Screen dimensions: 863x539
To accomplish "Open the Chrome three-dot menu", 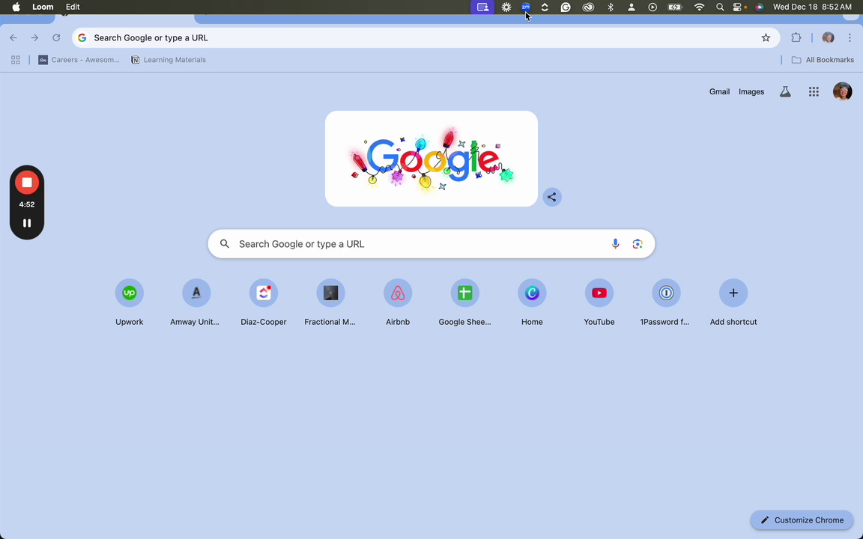I will [850, 38].
